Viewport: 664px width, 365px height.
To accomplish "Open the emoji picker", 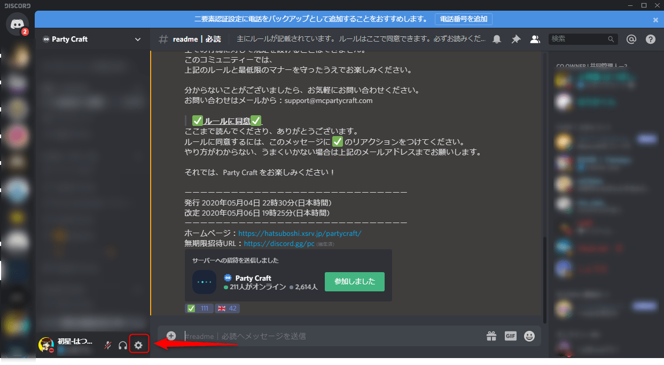I will click(x=529, y=336).
